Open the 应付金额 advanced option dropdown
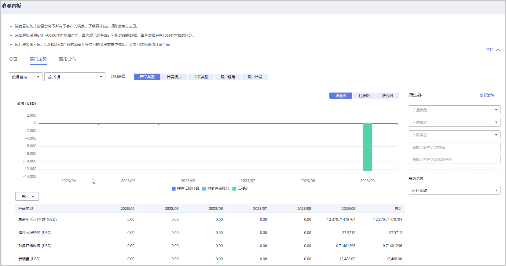The height and width of the screenshot is (266, 506). pos(454,190)
